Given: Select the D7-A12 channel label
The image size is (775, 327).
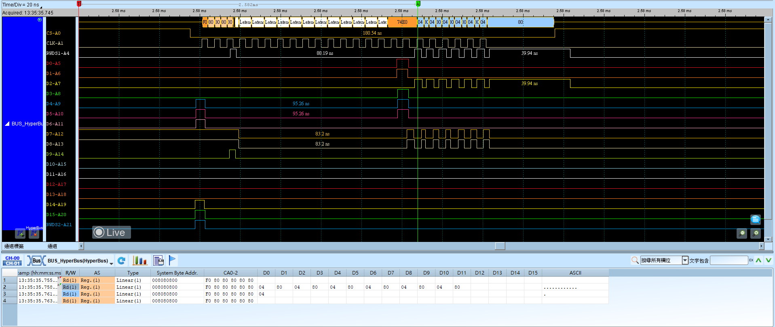Looking at the screenshot, I should (x=55, y=134).
